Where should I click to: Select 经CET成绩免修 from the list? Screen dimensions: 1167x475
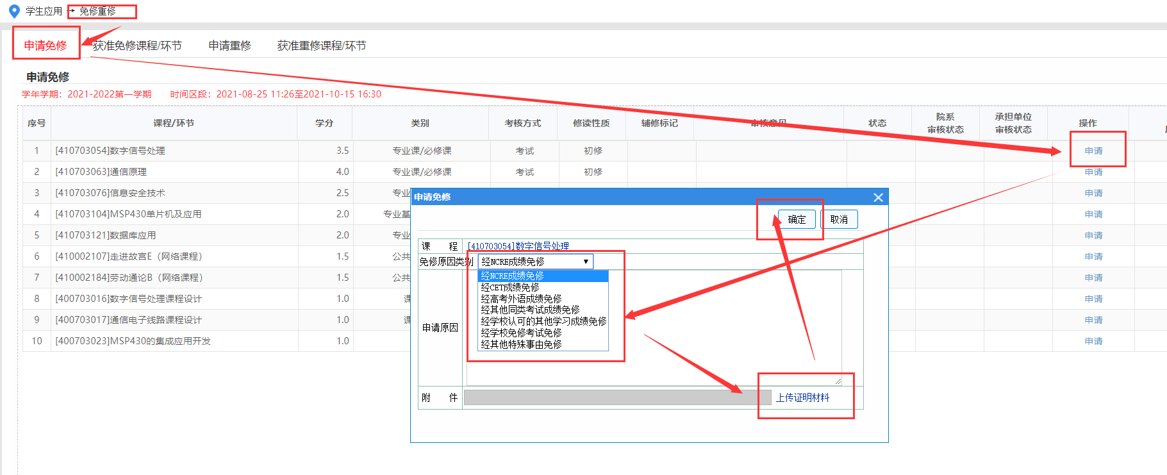[510, 287]
